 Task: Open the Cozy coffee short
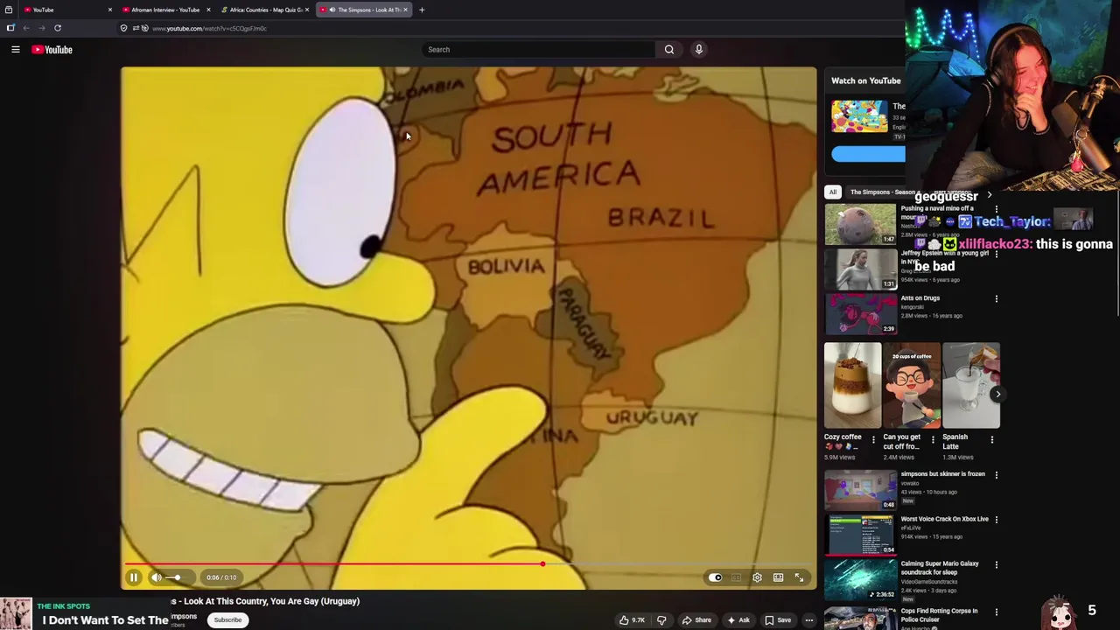pos(852,386)
